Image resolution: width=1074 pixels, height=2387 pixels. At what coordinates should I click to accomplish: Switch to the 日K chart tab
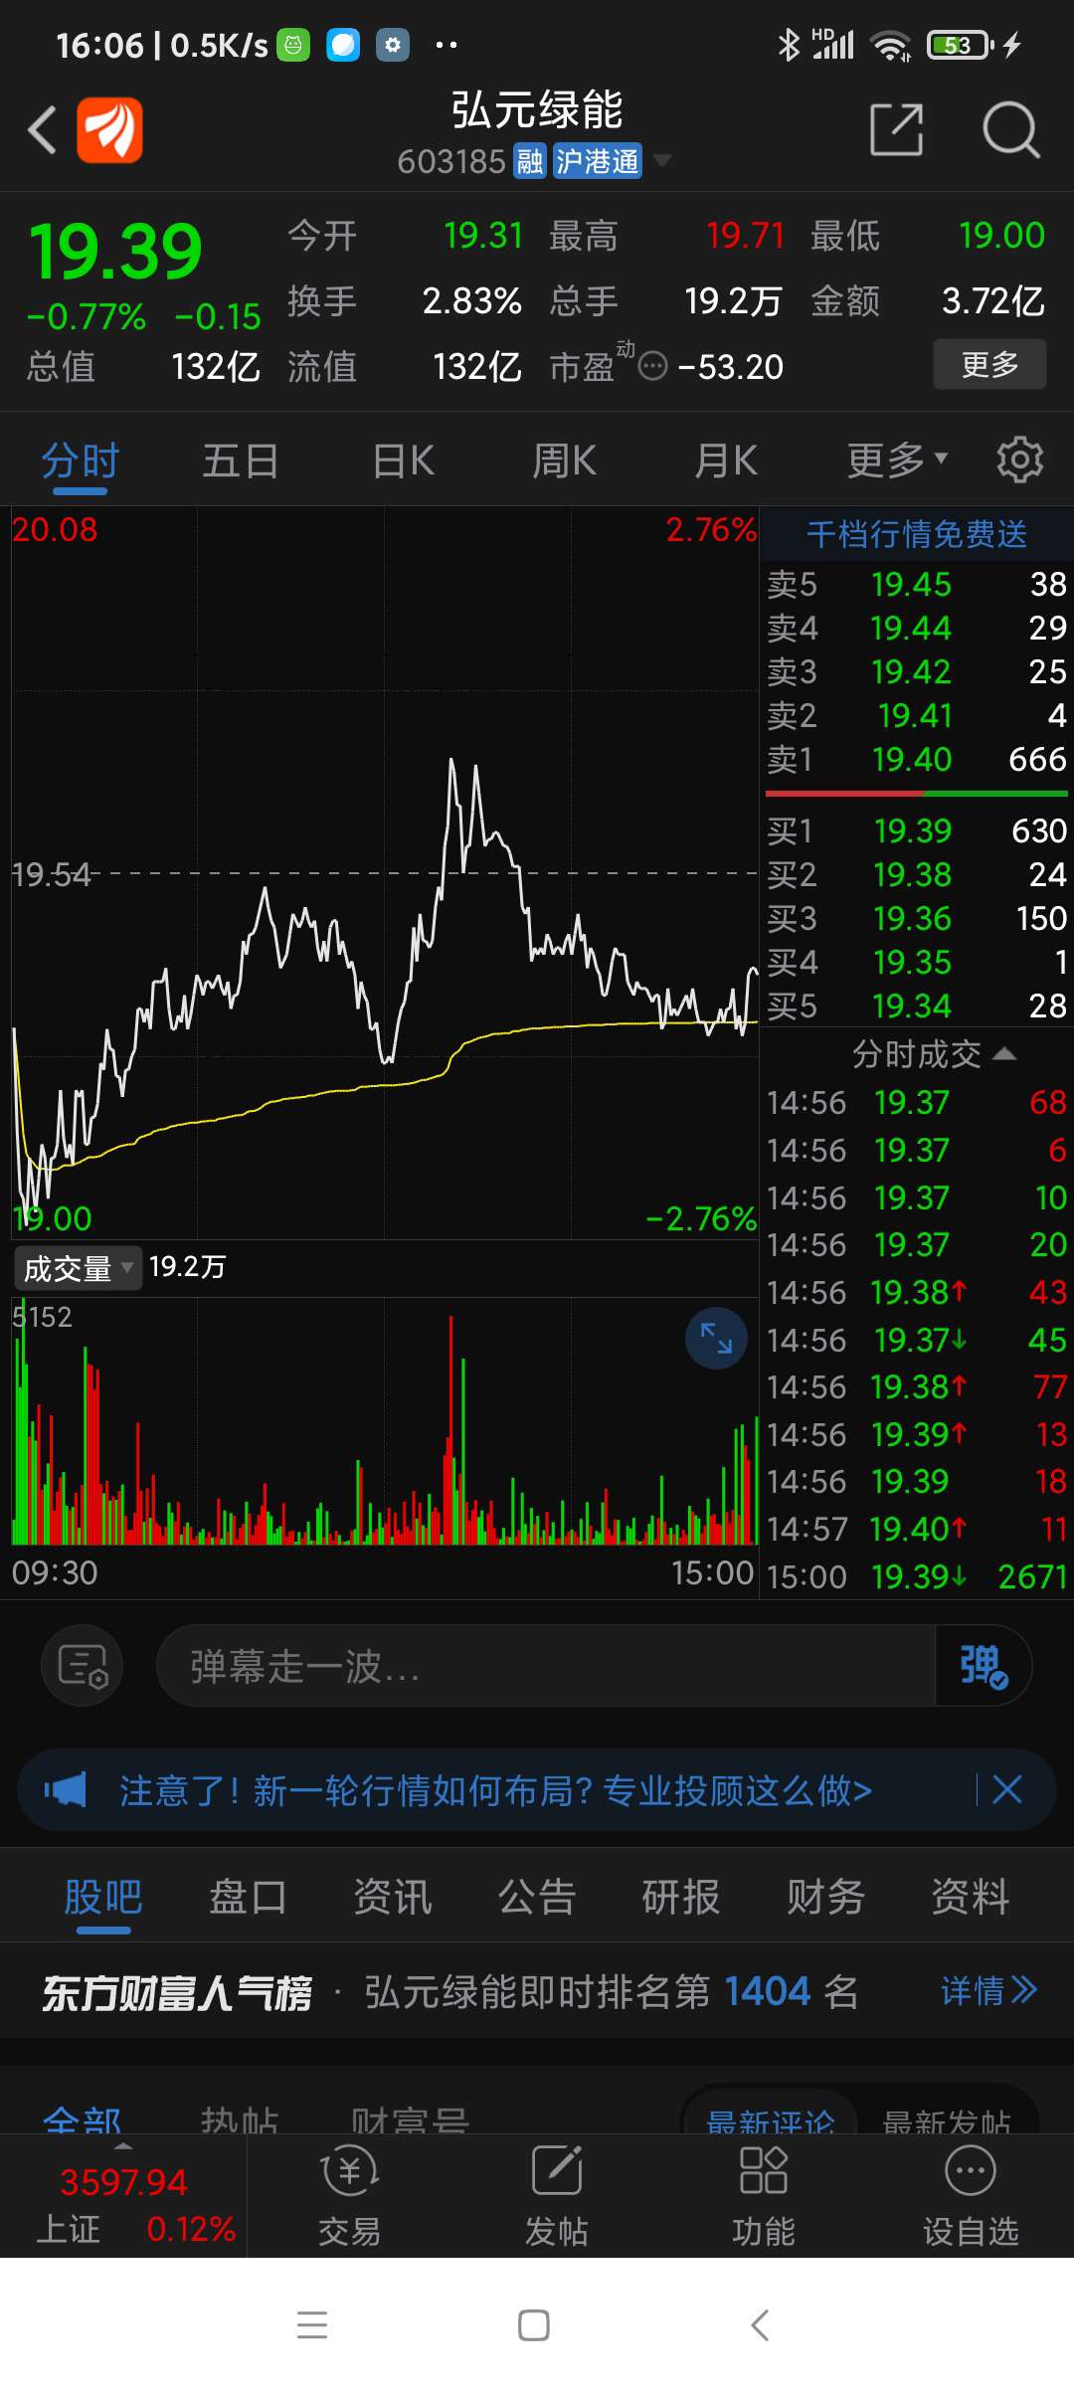403,461
